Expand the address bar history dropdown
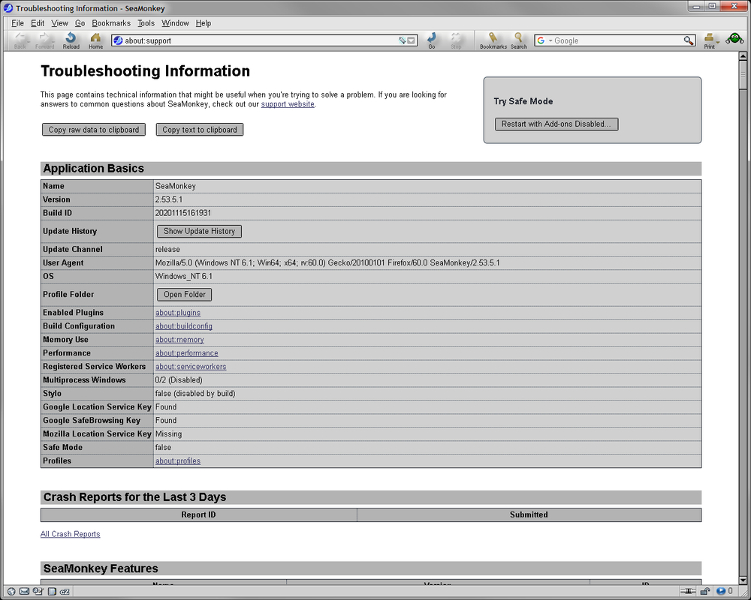The image size is (751, 600). pyautogui.click(x=411, y=40)
